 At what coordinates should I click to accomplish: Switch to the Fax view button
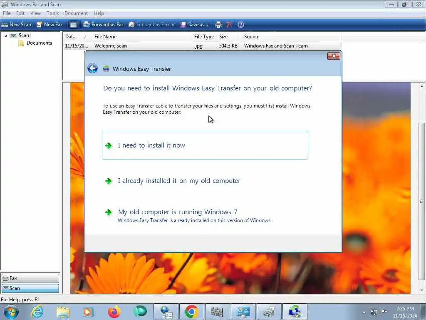(x=30, y=278)
